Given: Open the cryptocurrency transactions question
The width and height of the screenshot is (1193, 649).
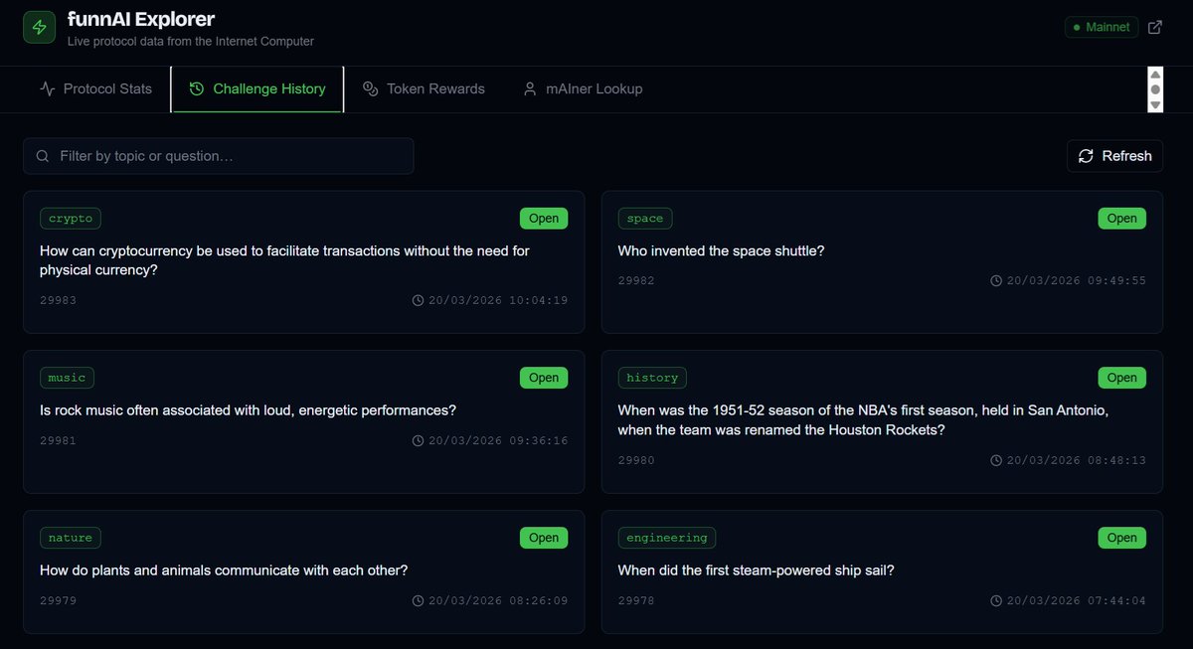Looking at the screenshot, I should tap(284, 260).
